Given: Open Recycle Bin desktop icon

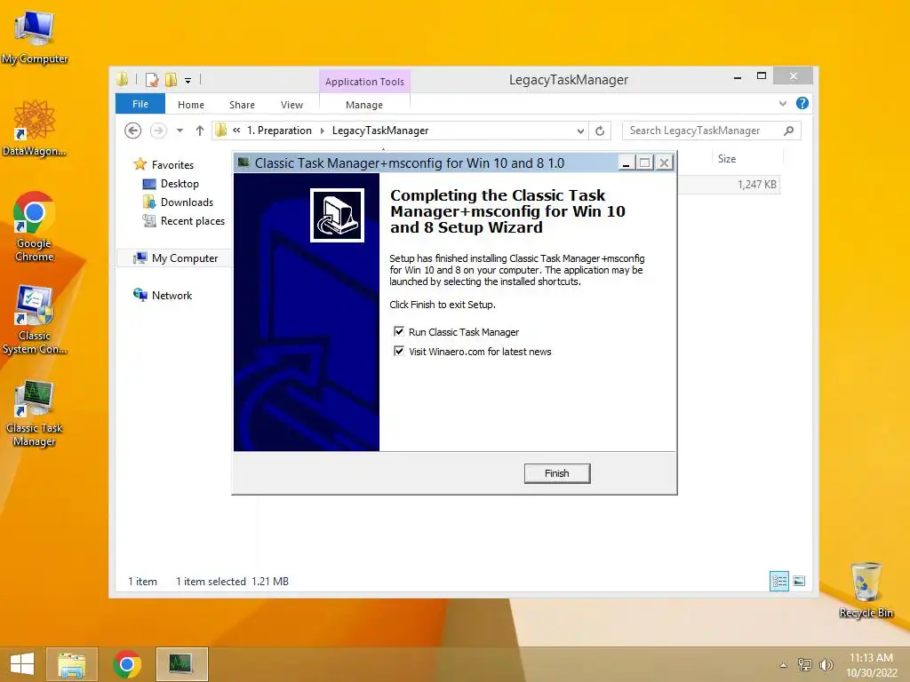Looking at the screenshot, I should 866,590.
